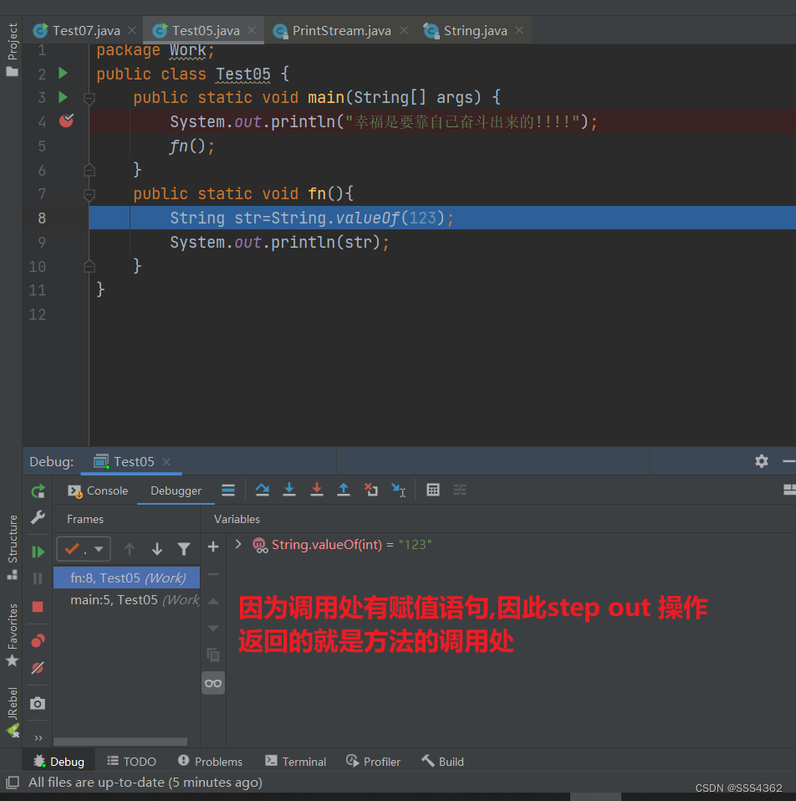Click the Run to Cursor icon
Viewport: 796px width, 801px height.
point(399,490)
